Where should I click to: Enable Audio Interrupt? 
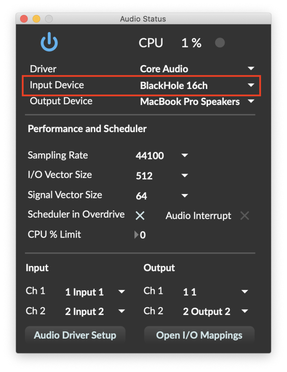click(245, 215)
